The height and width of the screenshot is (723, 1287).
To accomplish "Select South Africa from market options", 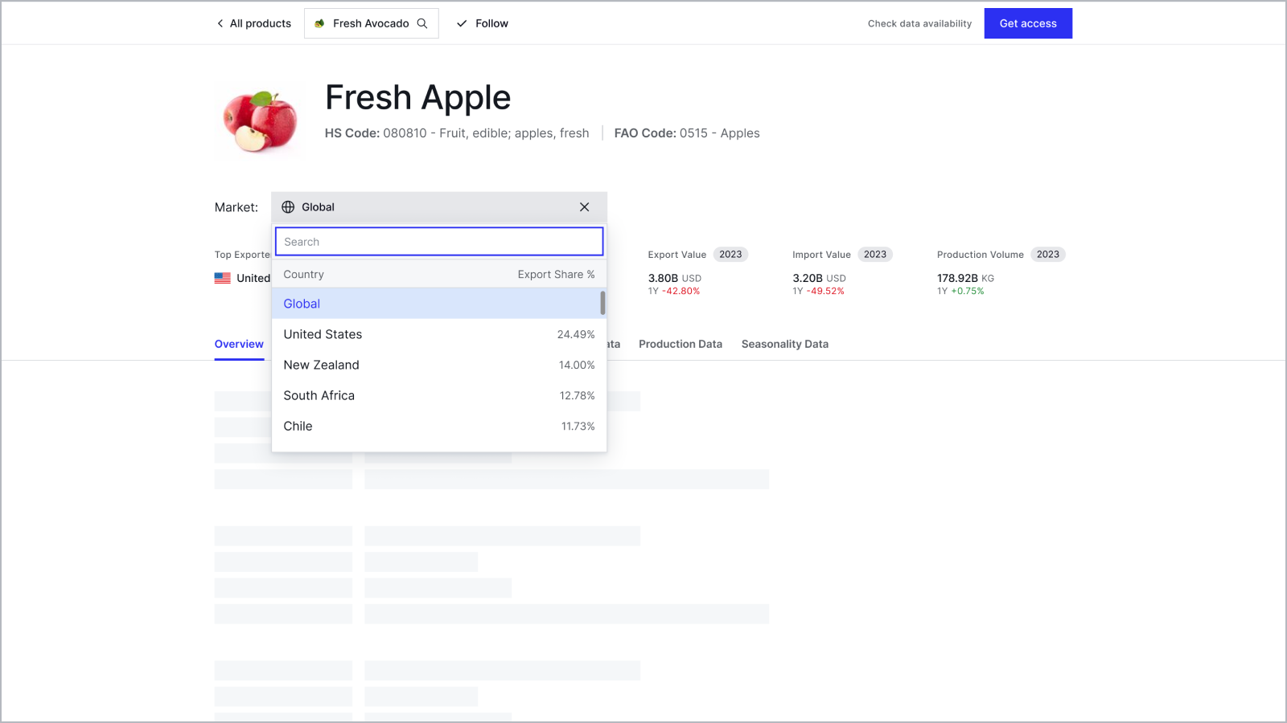I will [x=319, y=395].
